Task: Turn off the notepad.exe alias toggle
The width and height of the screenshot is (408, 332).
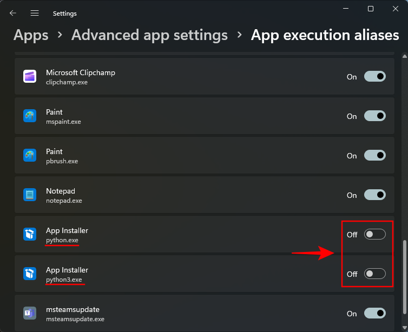Action: pyautogui.click(x=374, y=195)
